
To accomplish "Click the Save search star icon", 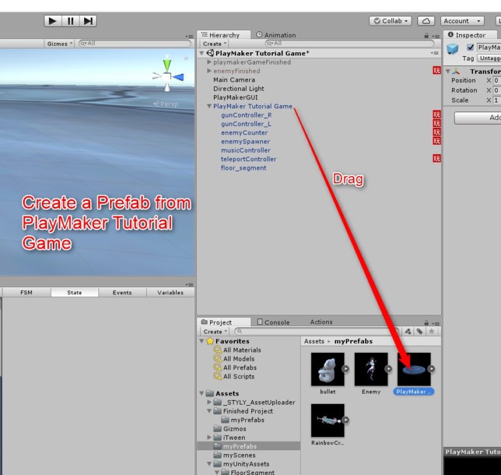I will (431, 331).
